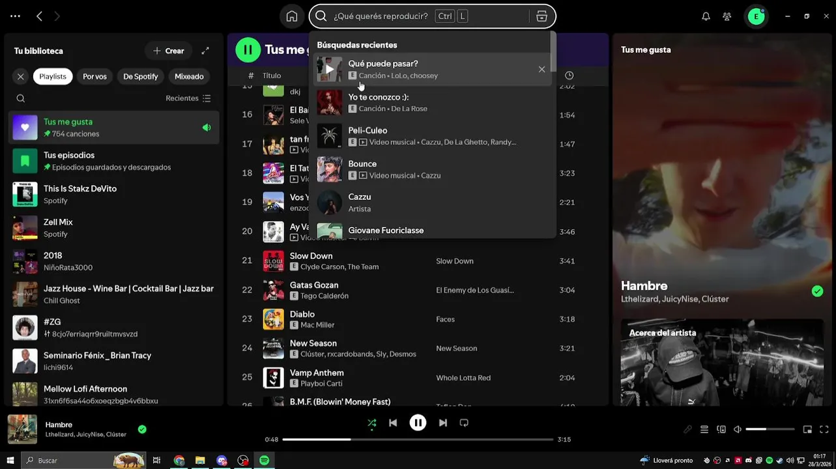Go back with the left arrow
The width and height of the screenshot is (836, 469).
39,16
